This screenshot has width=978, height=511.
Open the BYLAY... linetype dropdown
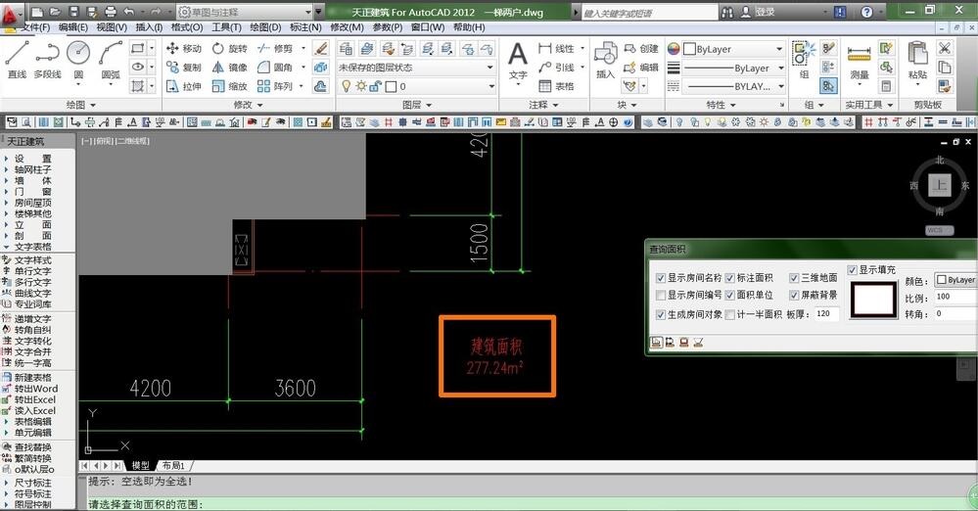point(733,87)
